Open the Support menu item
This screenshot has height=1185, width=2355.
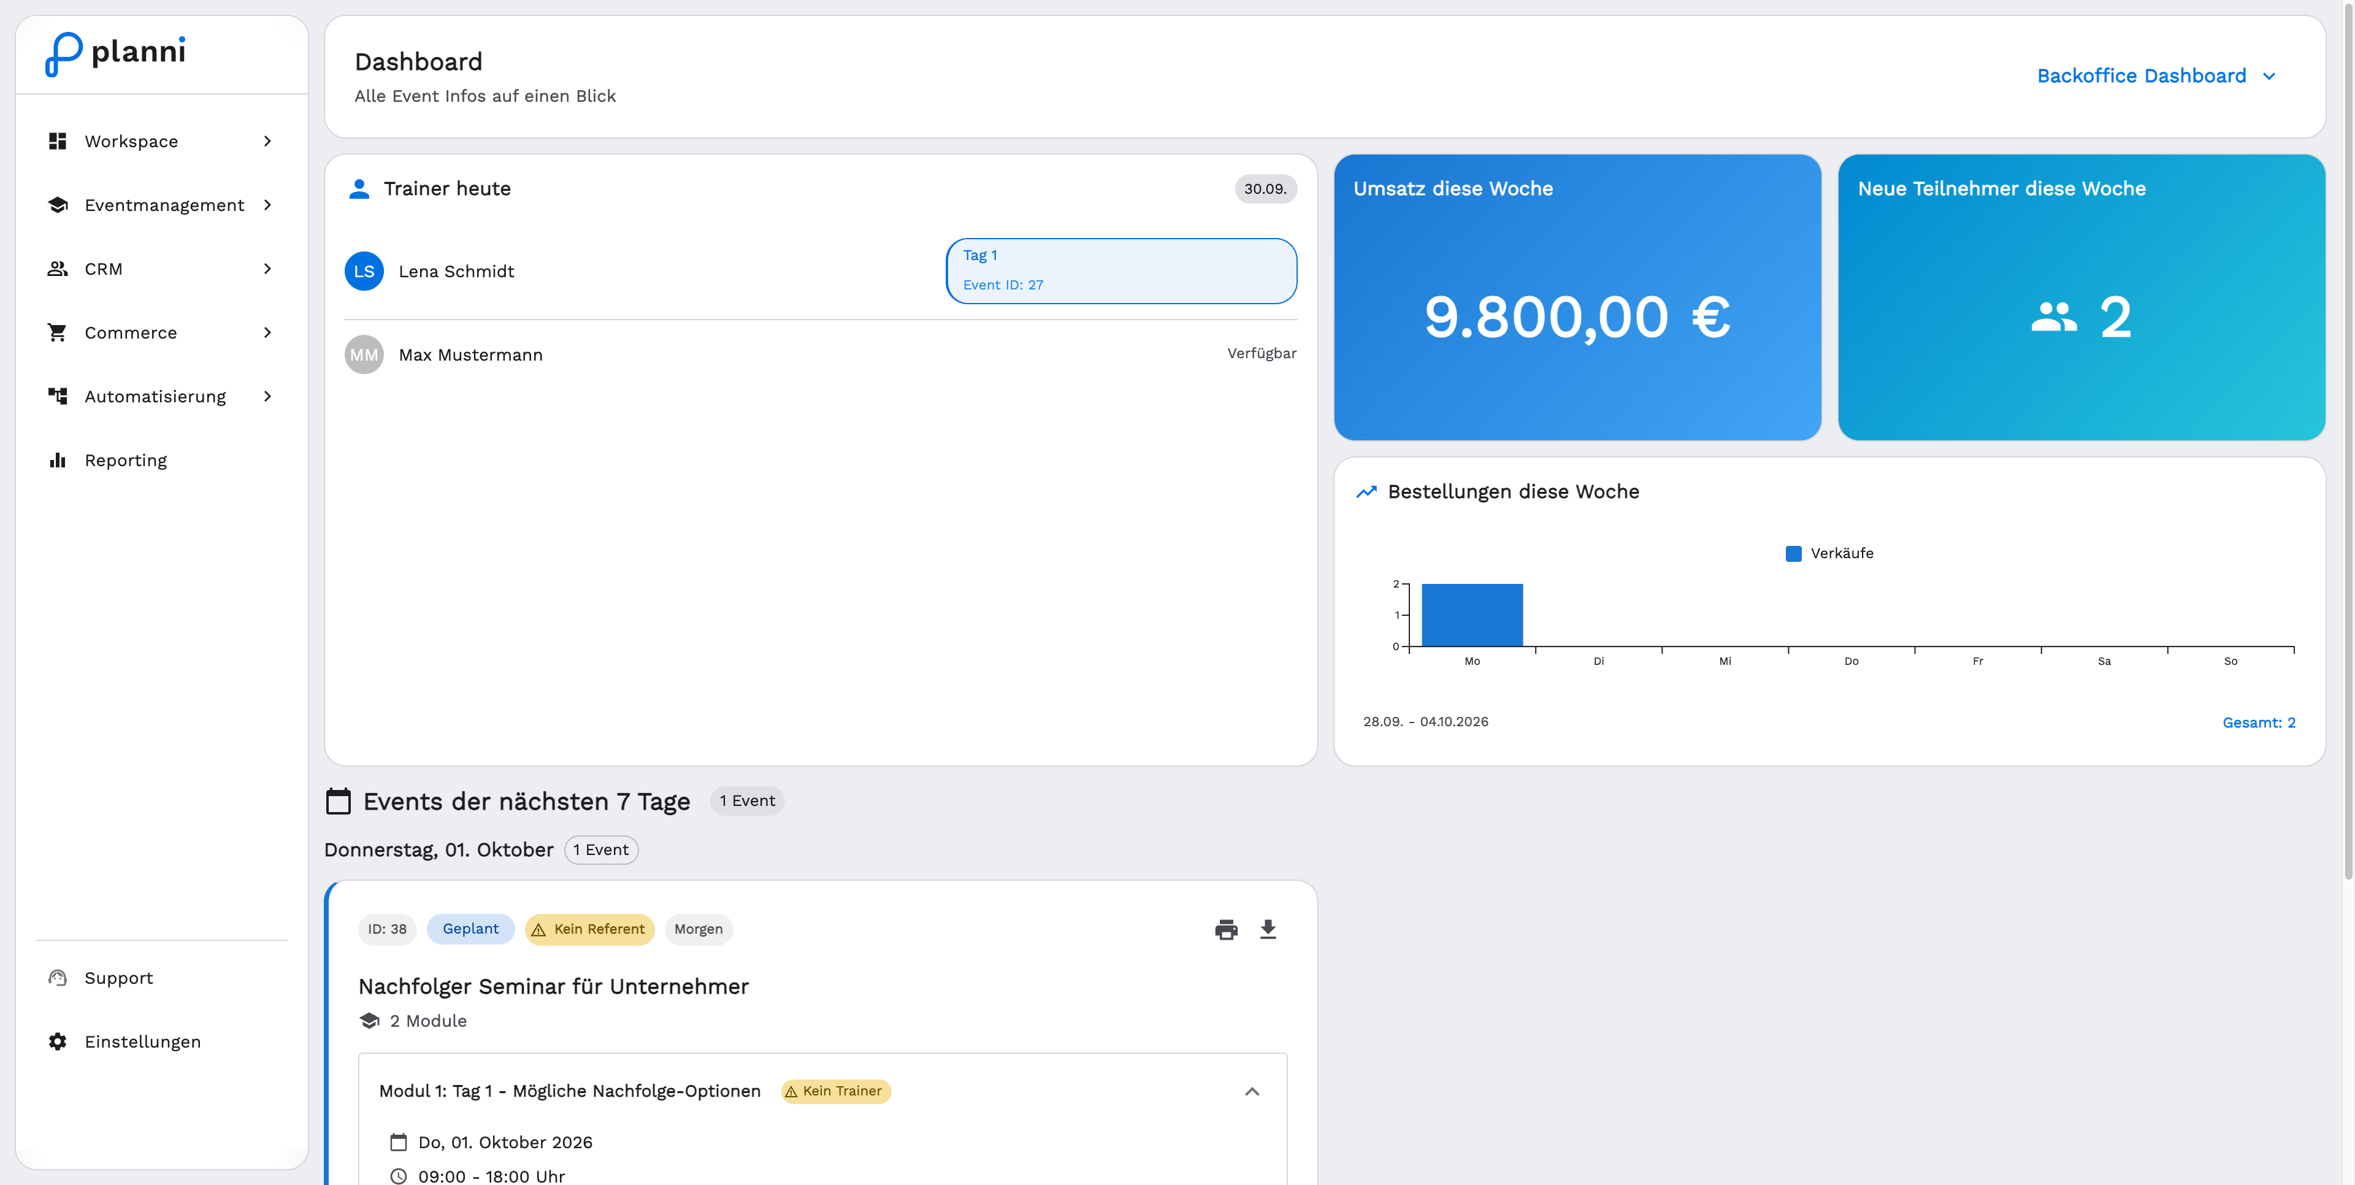point(161,978)
